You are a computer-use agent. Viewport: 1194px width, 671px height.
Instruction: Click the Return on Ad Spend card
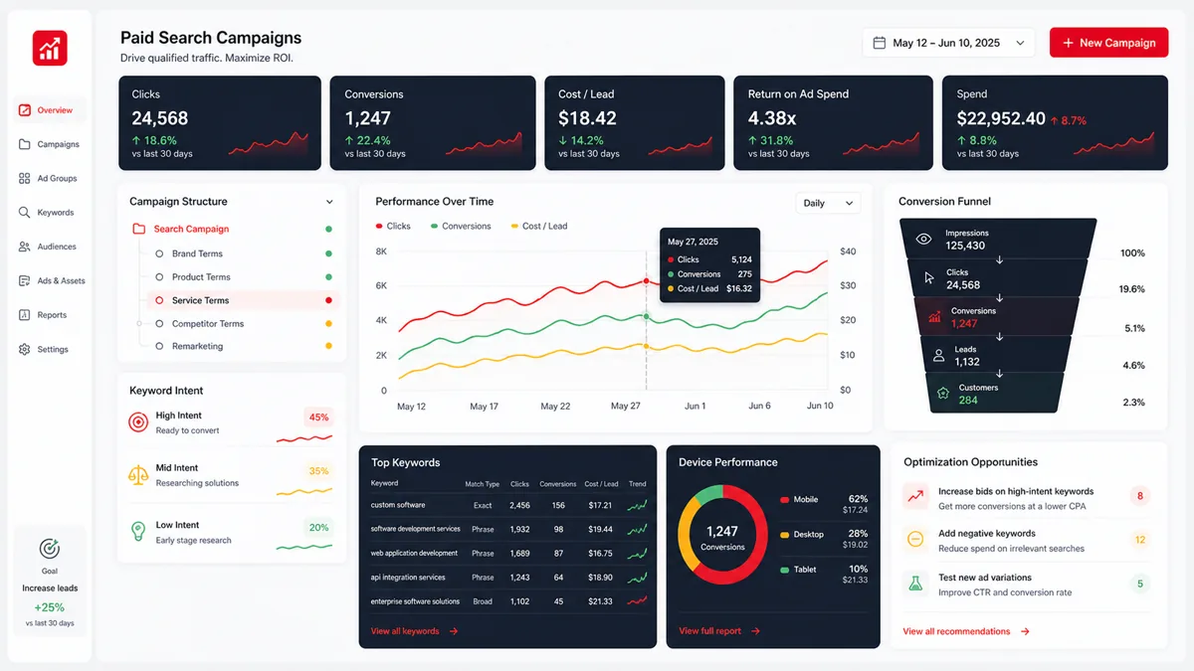pyautogui.click(x=833, y=122)
